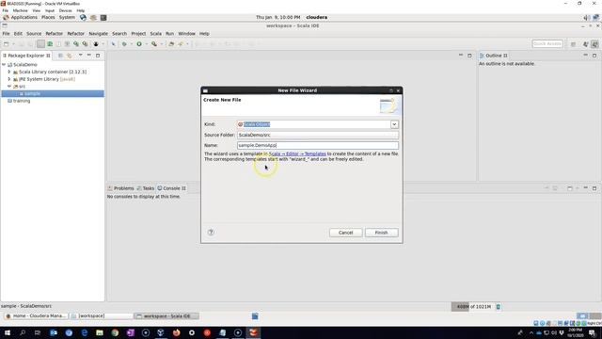Click the New file toolbar icon

point(7,44)
